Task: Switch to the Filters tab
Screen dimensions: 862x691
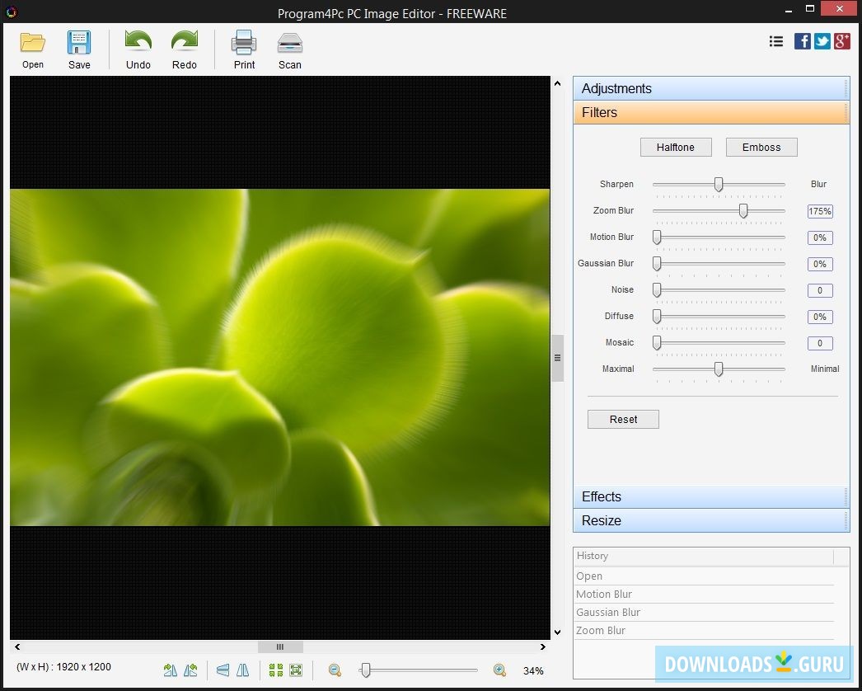Action: pyautogui.click(x=710, y=113)
